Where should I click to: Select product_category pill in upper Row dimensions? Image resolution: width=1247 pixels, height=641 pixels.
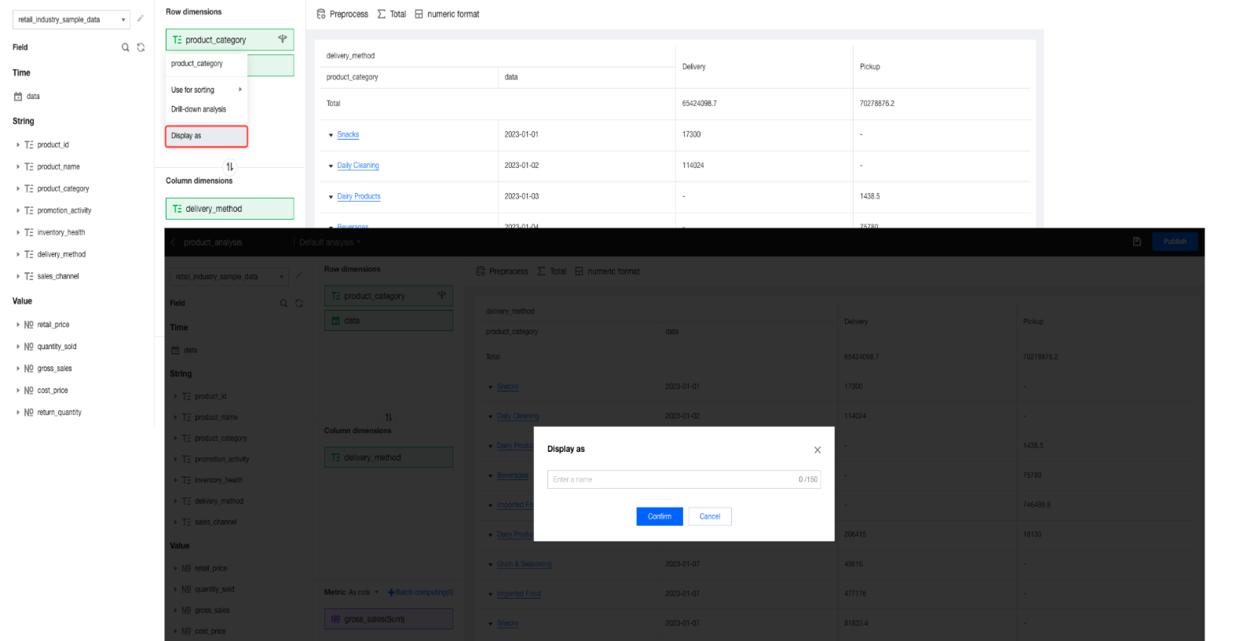tap(229, 39)
